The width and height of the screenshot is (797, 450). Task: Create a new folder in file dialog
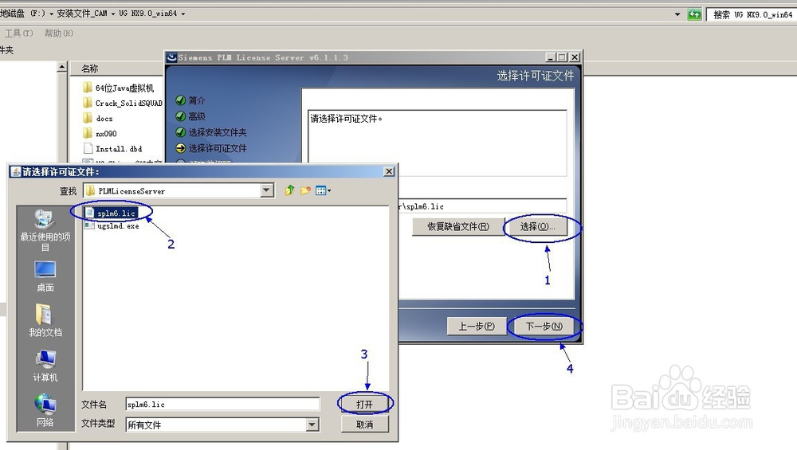pyautogui.click(x=305, y=190)
